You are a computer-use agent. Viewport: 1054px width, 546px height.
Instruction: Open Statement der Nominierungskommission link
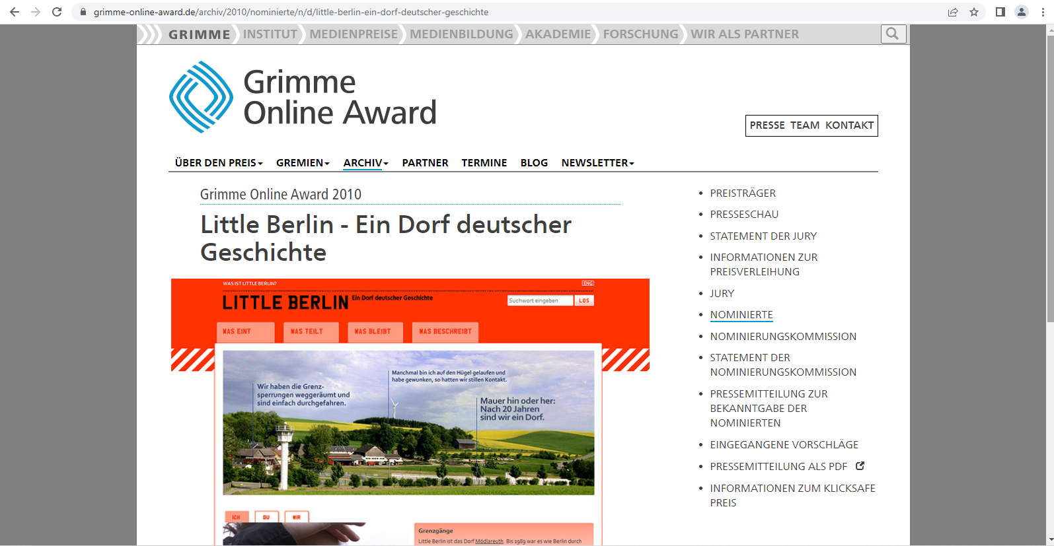click(783, 364)
